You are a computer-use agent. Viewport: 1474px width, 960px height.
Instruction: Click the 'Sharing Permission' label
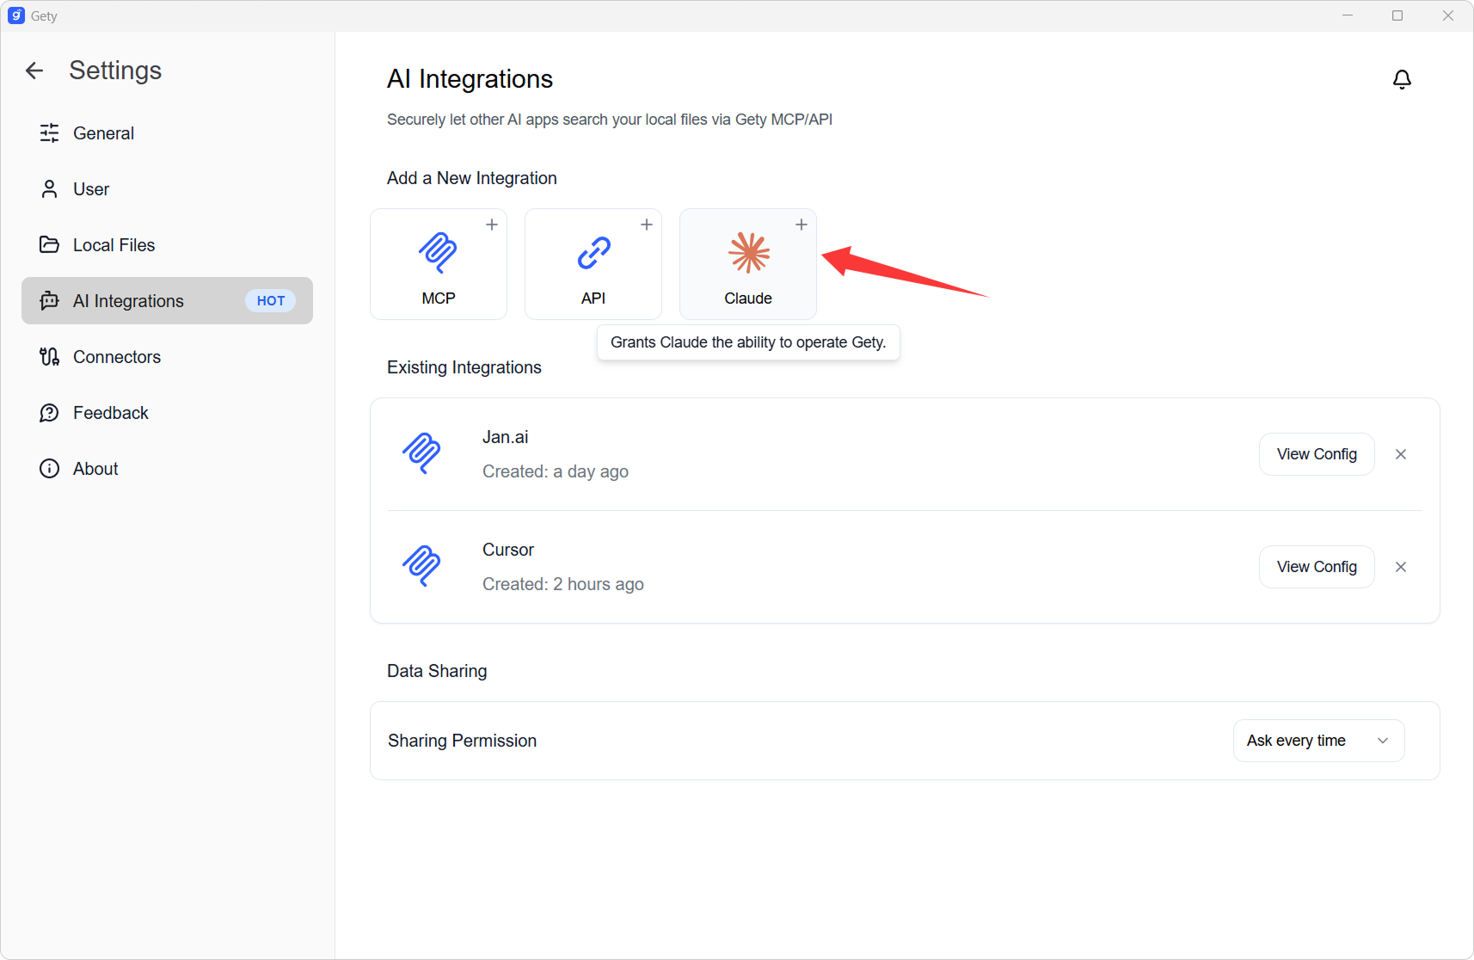(x=462, y=741)
